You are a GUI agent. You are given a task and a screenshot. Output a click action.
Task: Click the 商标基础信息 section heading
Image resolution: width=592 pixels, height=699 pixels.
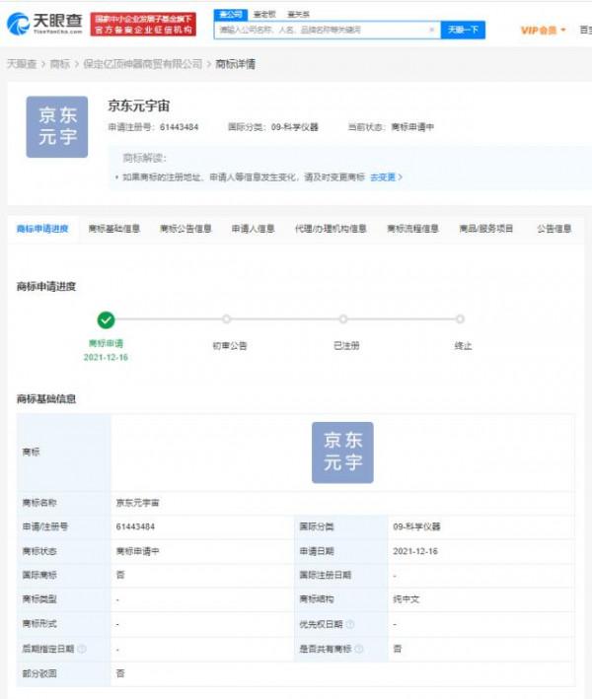coord(46,398)
